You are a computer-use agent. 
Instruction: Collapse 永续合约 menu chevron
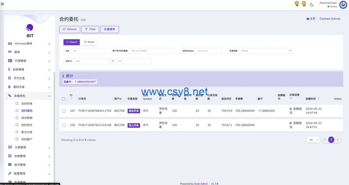(x=49, y=96)
